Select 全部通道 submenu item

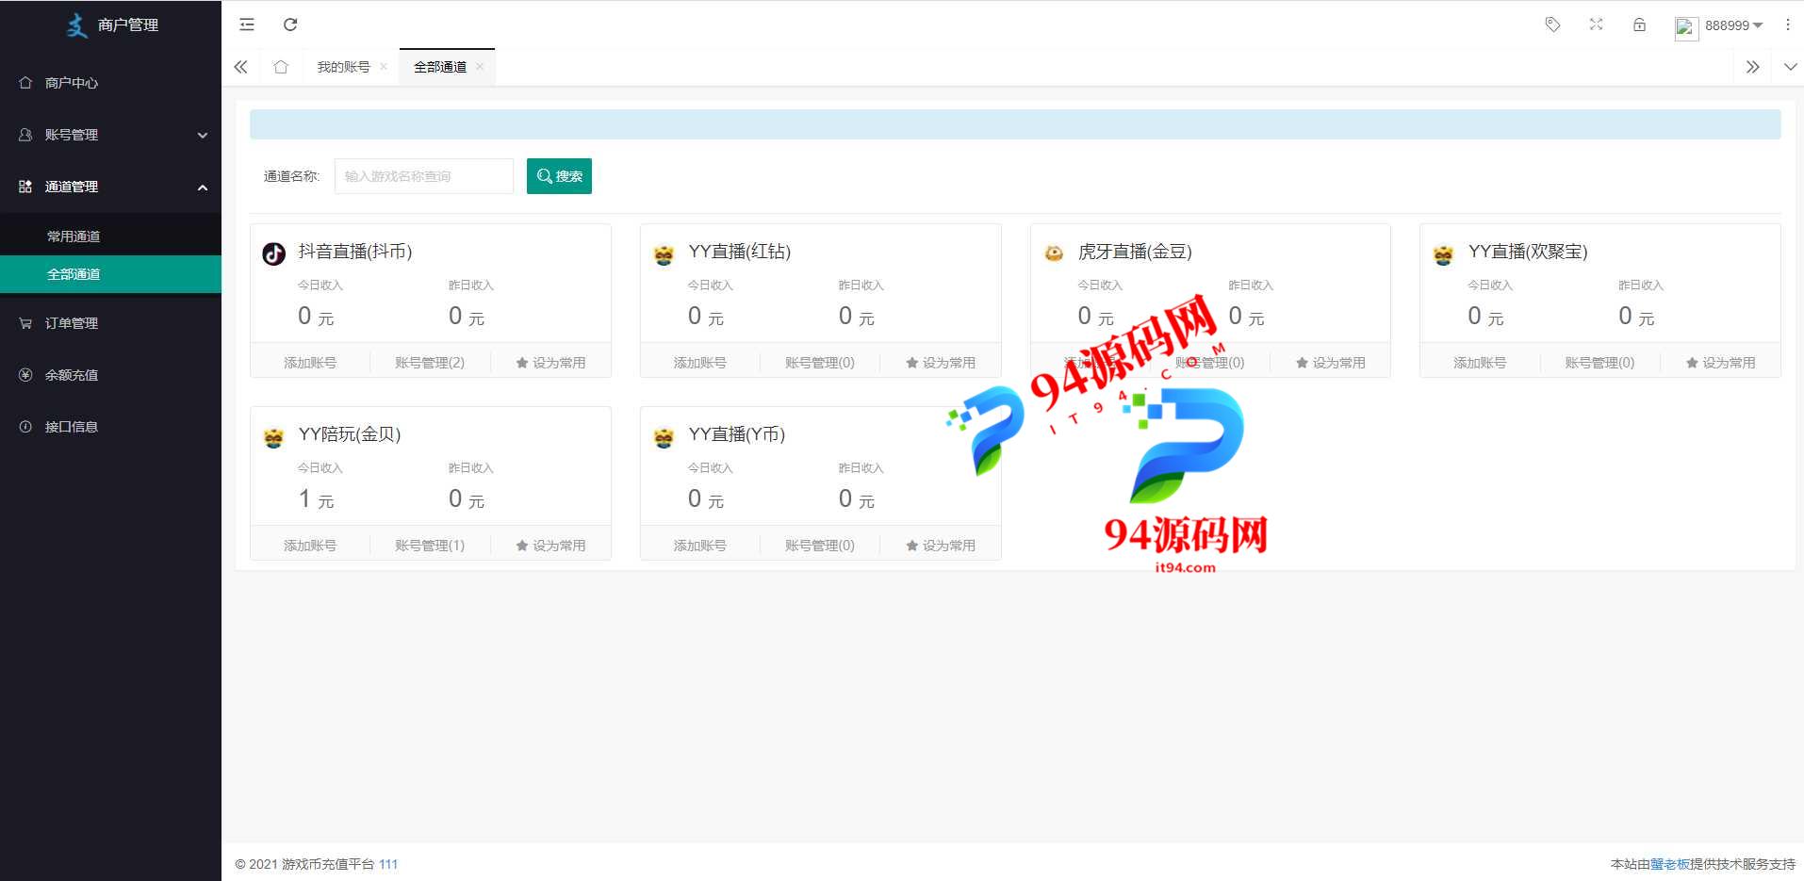pos(110,274)
